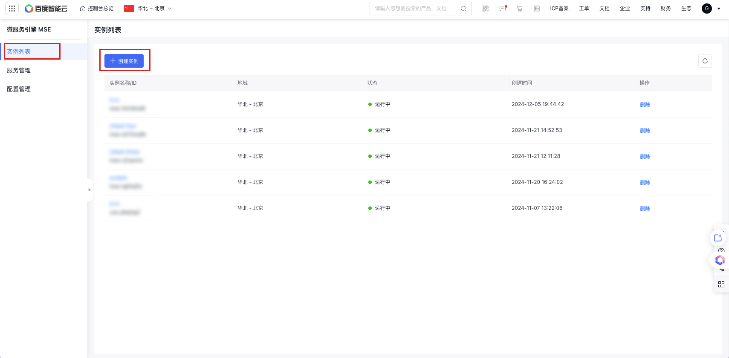
Task: Open instance name link created 2024-11-21 12:11:28
Action: pyautogui.click(x=124, y=152)
